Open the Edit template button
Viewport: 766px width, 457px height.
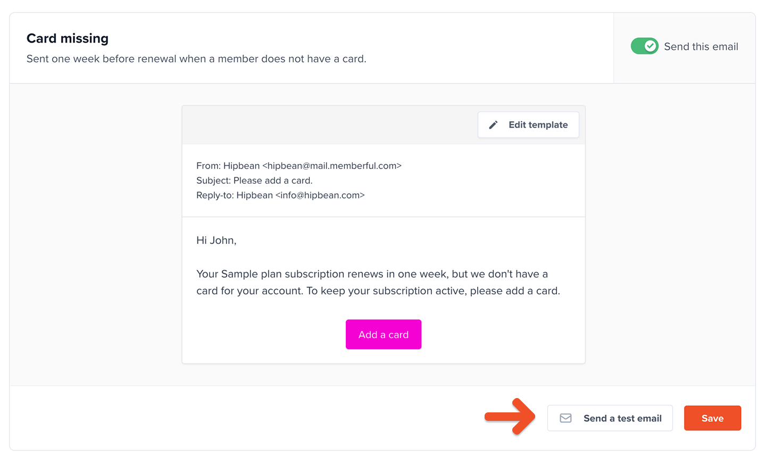point(528,125)
